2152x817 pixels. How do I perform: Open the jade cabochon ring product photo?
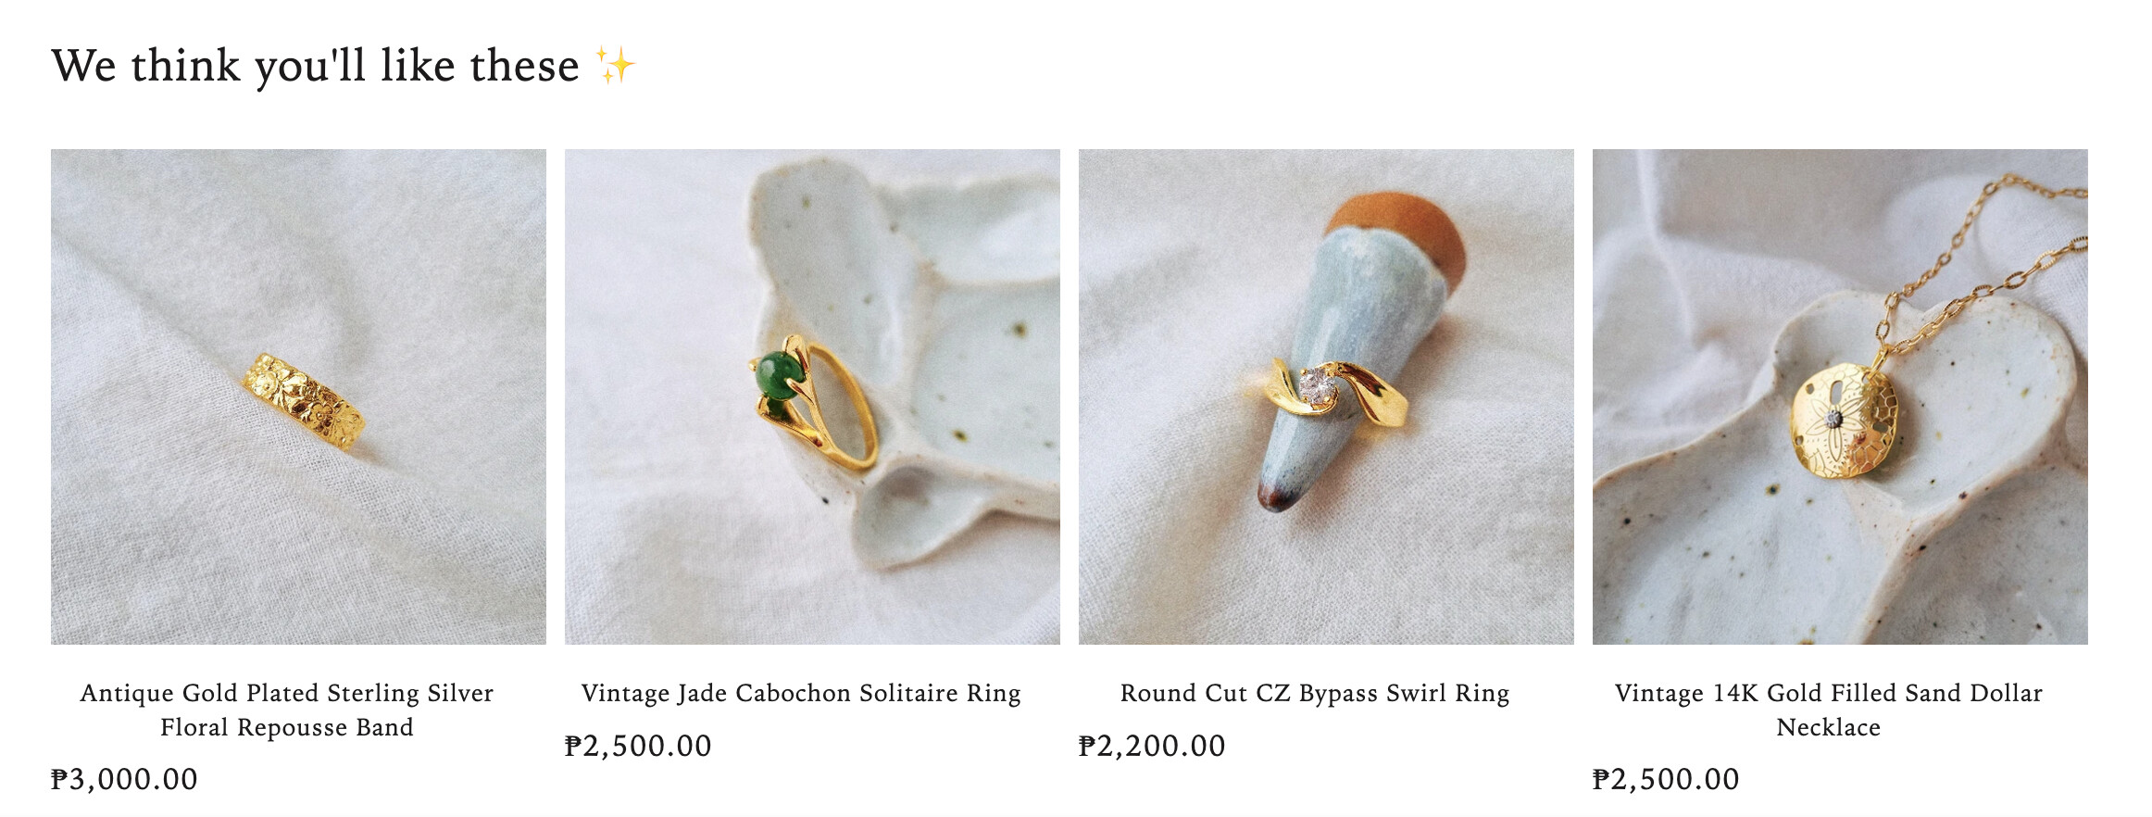[812, 396]
